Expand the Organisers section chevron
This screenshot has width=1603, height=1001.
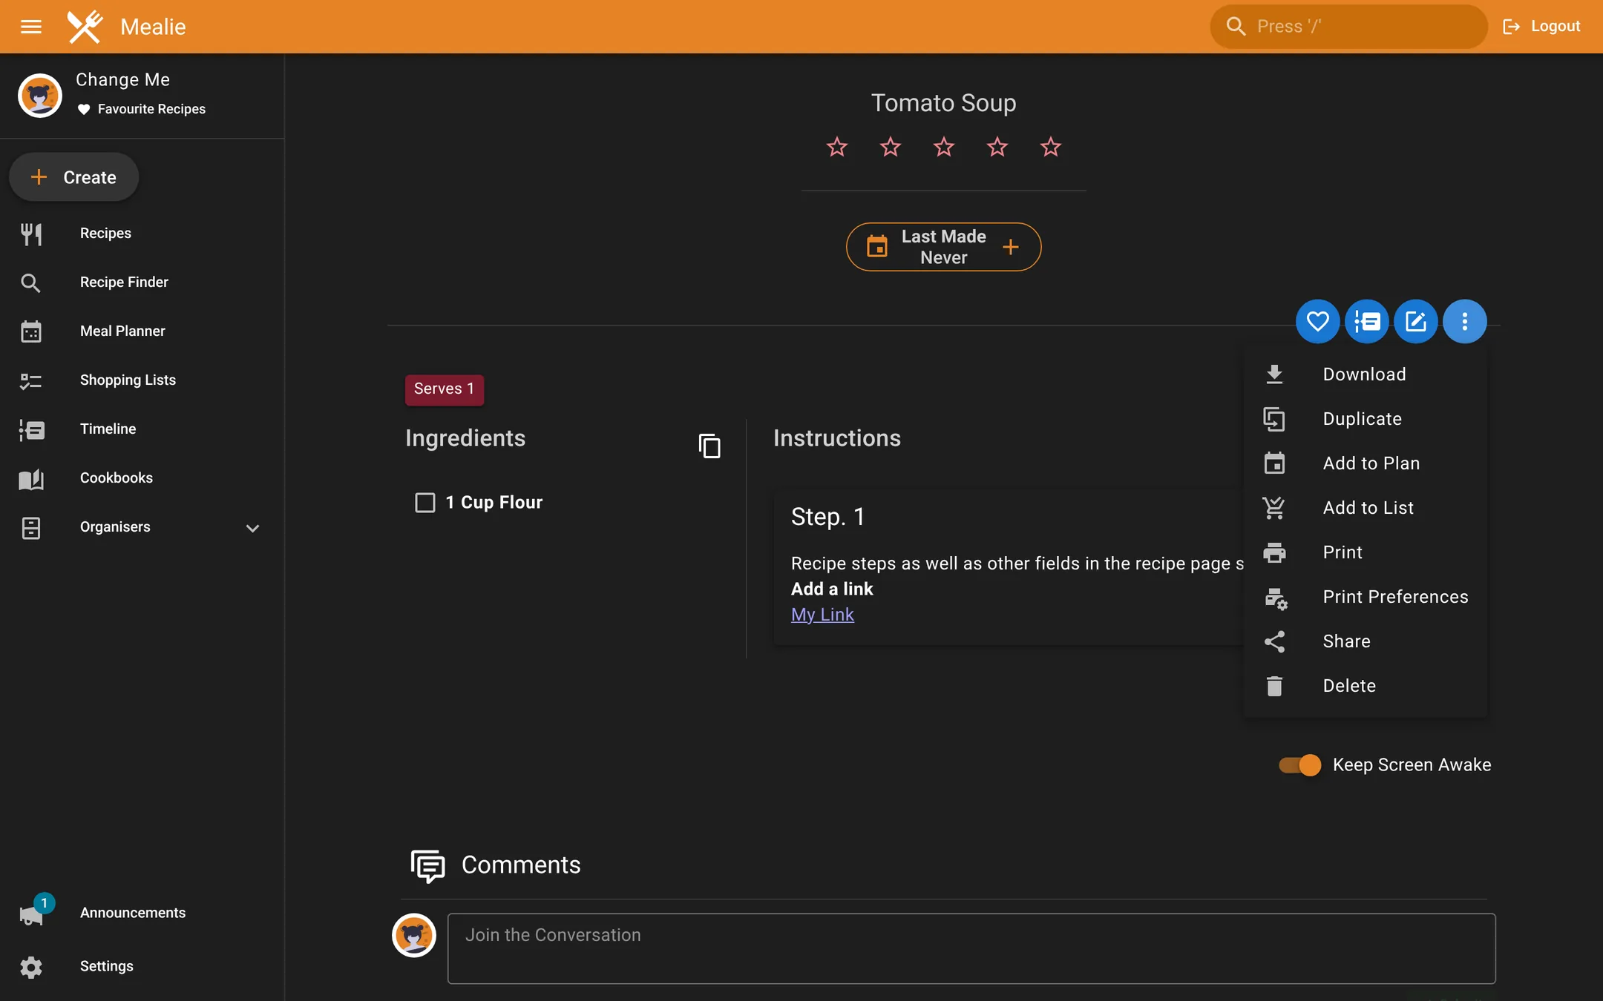(x=252, y=528)
